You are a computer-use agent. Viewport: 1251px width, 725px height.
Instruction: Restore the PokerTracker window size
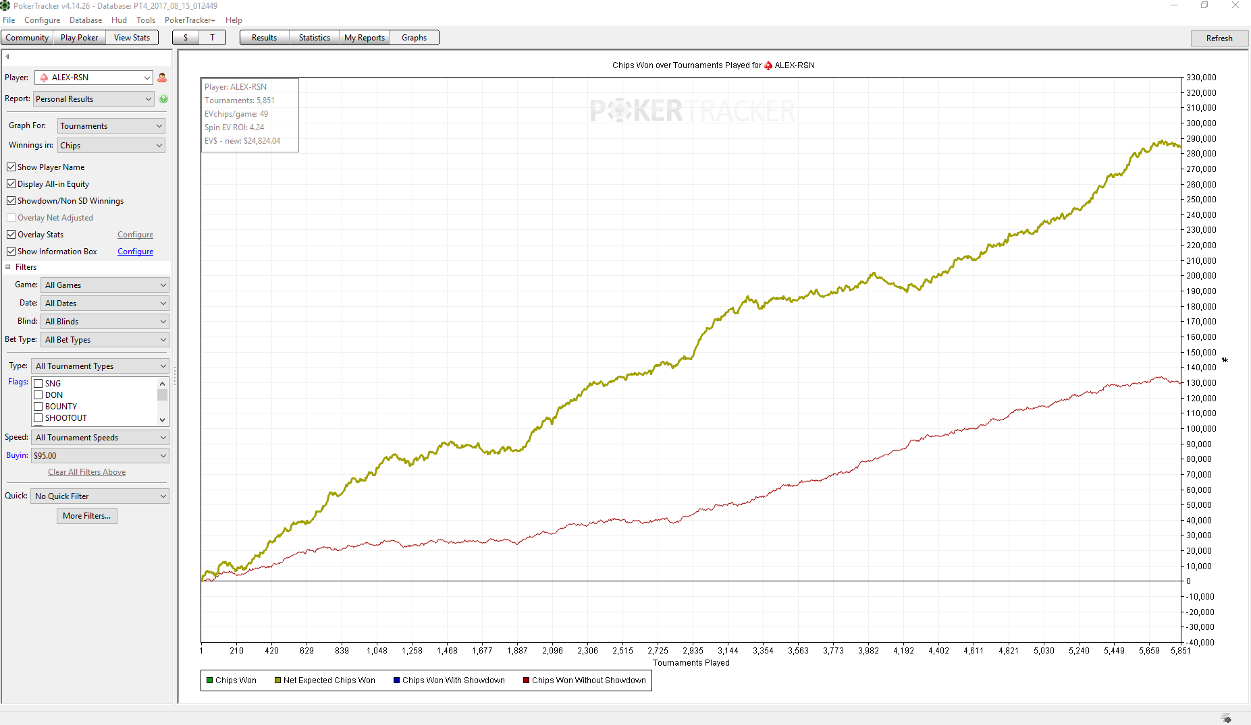[1204, 5]
